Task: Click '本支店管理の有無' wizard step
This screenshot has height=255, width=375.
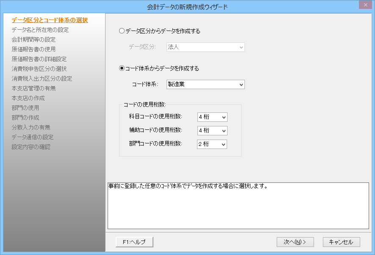Action: pyautogui.click(x=33, y=88)
